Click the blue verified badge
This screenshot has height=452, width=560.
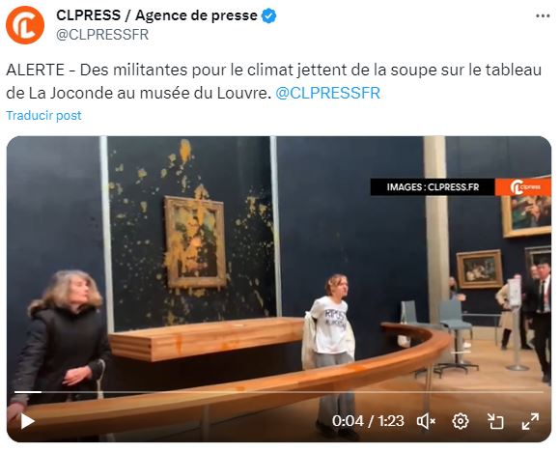[x=269, y=16]
